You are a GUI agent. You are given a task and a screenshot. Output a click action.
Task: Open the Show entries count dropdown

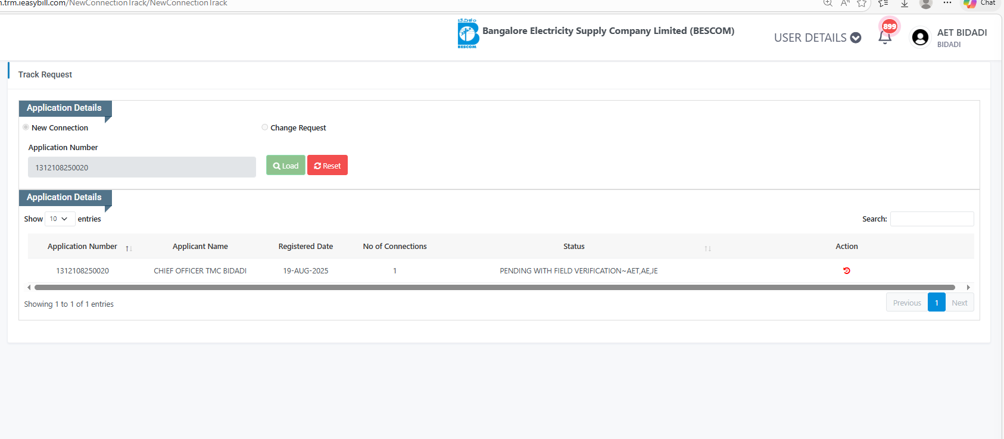[60, 219]
